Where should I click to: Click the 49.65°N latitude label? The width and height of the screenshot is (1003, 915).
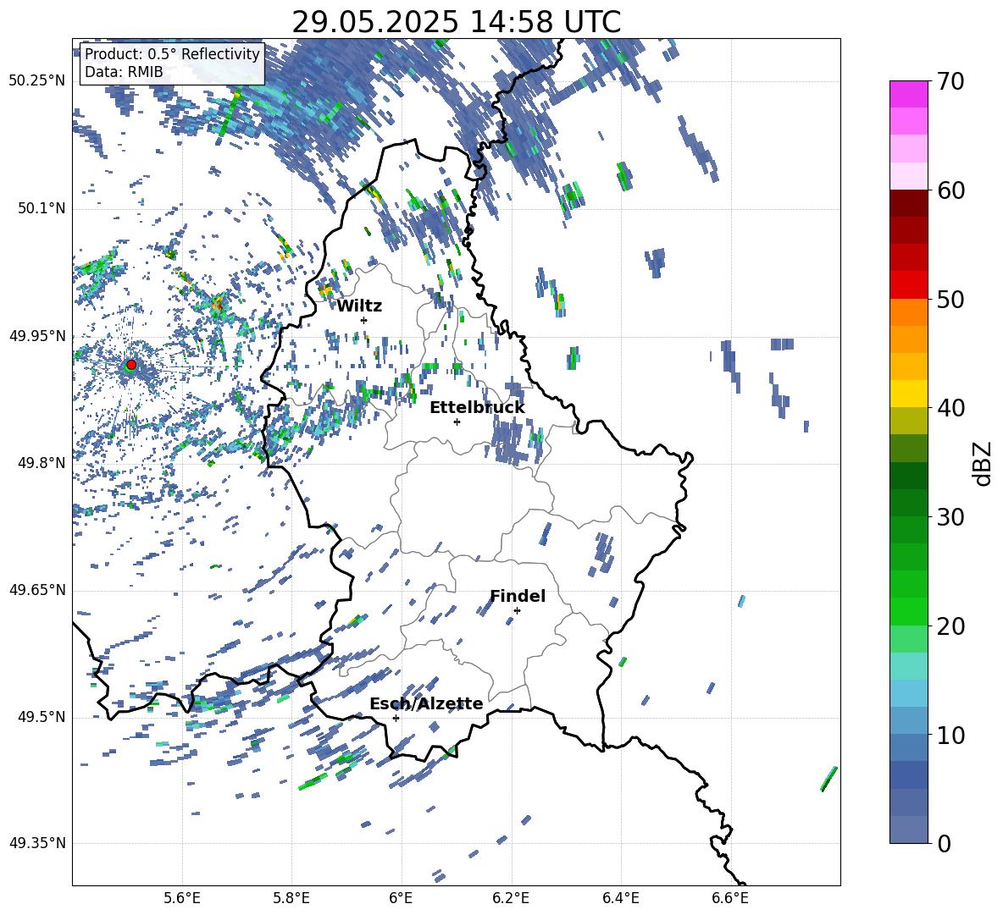(x=37, y=590)
